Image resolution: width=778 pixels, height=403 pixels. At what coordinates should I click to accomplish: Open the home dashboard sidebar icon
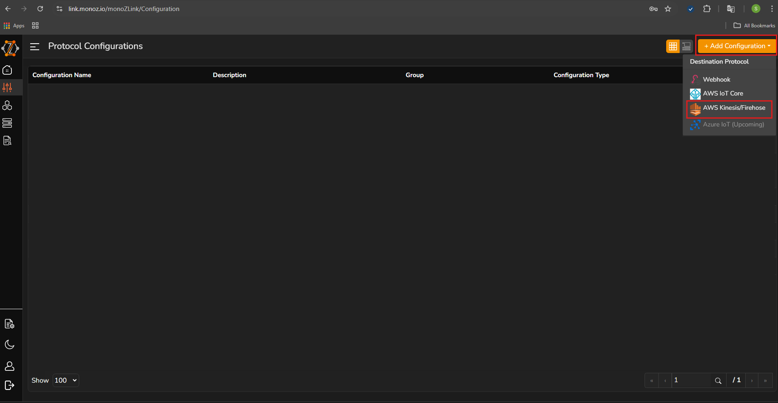click(x=7, y=70)
